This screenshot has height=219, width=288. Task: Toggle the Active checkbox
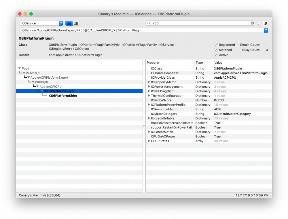pyautogui.click(x=216, y=55)
